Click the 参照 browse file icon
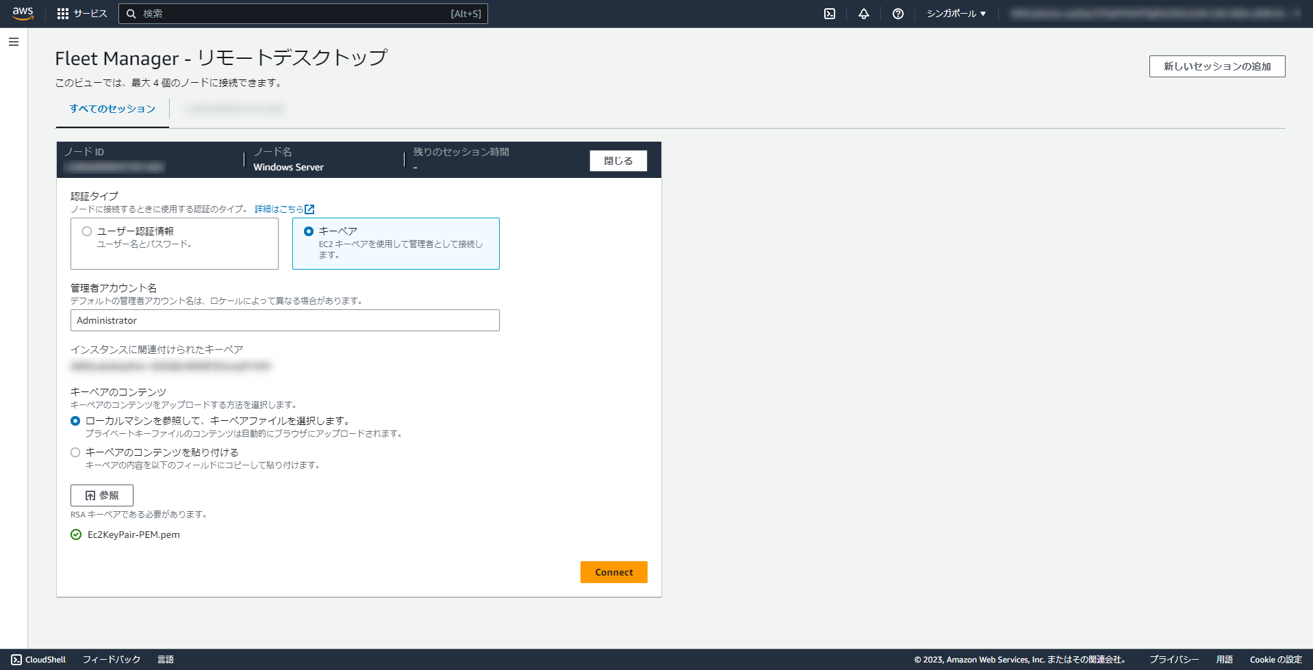 [x=89, y=495]
